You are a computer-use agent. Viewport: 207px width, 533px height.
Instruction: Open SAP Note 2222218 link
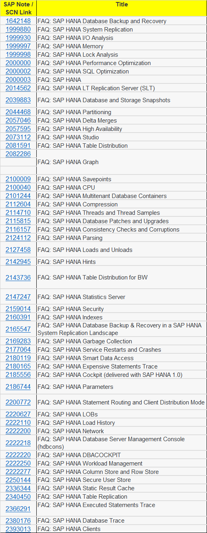pyautogui.click(x=18, y=443)
